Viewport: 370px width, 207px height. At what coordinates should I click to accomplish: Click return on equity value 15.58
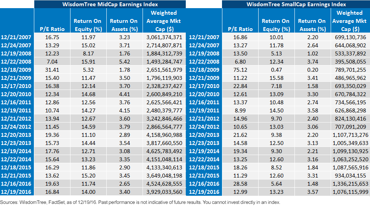pos(276,78)
